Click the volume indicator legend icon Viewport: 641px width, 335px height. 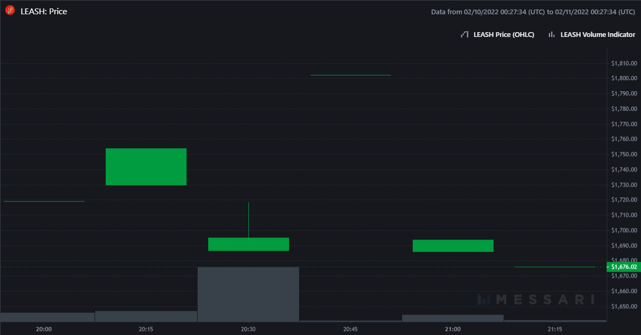pos(551,34)
